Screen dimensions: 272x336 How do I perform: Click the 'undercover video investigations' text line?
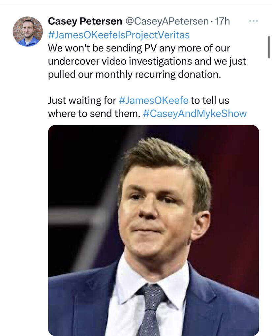(120, 61)
